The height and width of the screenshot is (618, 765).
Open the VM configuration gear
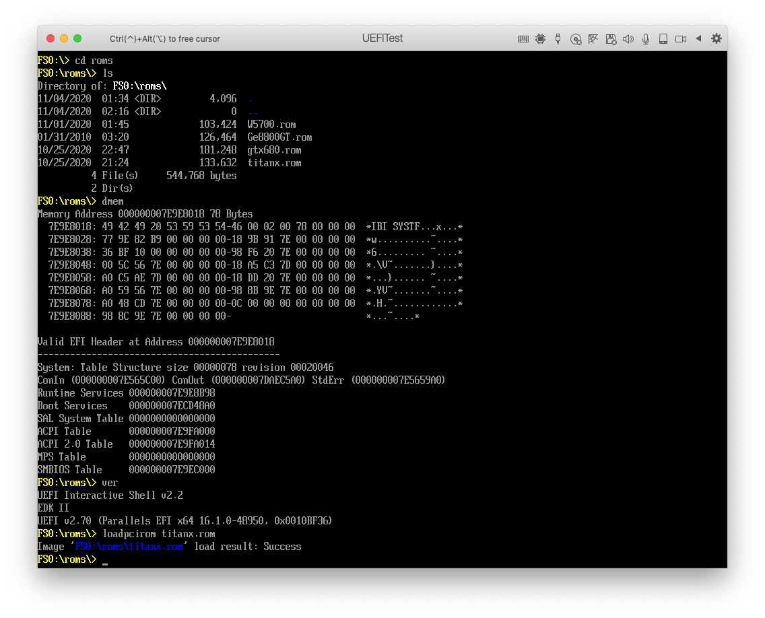point(716,38)
